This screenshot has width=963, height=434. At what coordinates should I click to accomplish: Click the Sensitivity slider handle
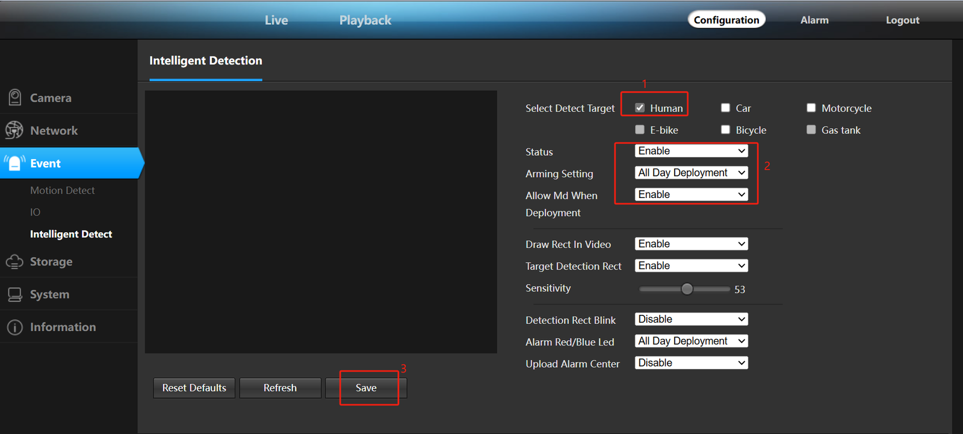[687, 289]
